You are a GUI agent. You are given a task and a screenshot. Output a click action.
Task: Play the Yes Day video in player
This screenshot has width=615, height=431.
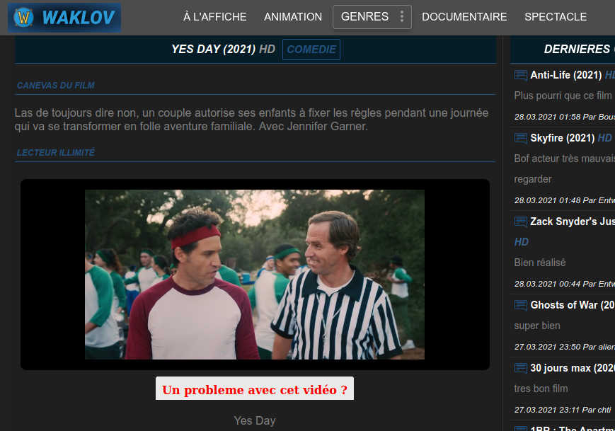pos(255,275)
